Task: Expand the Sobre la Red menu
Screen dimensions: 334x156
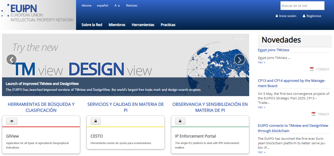Action: pos(92,25)
